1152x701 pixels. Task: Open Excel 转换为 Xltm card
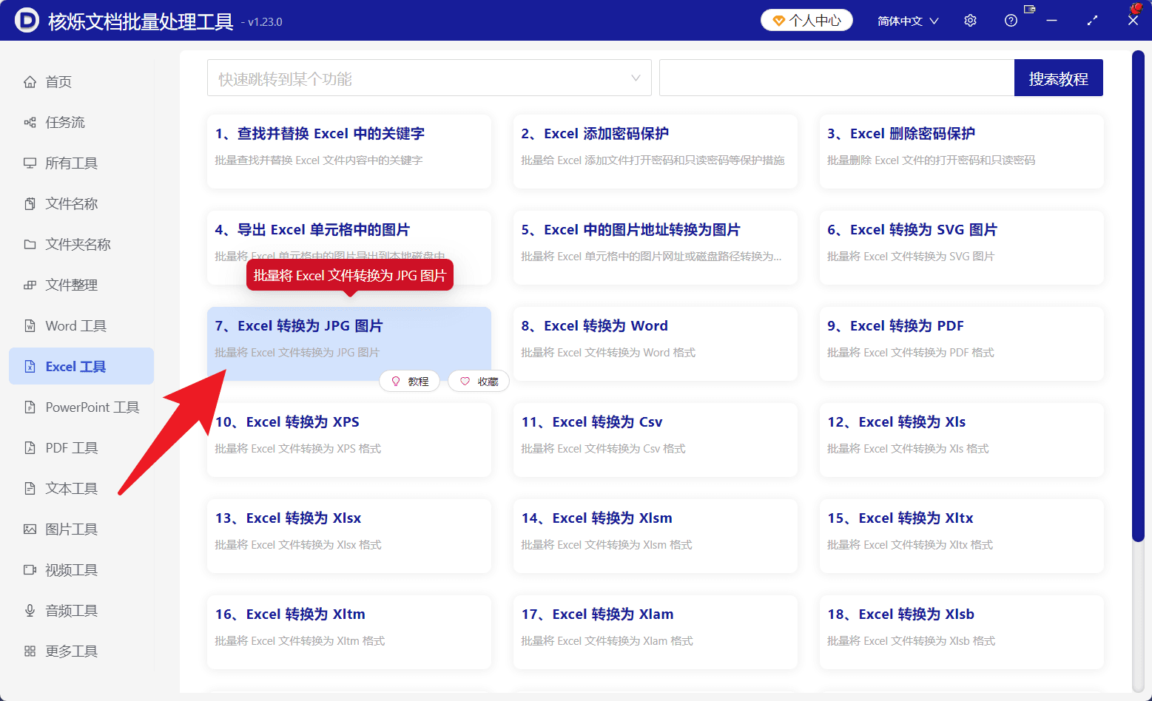pos(349,632)
